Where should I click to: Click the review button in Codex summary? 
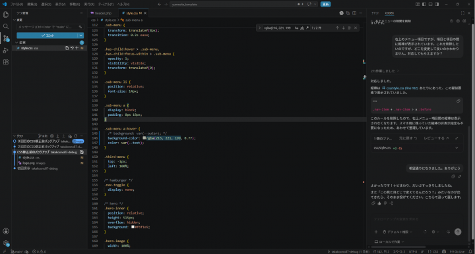point(436,138)
